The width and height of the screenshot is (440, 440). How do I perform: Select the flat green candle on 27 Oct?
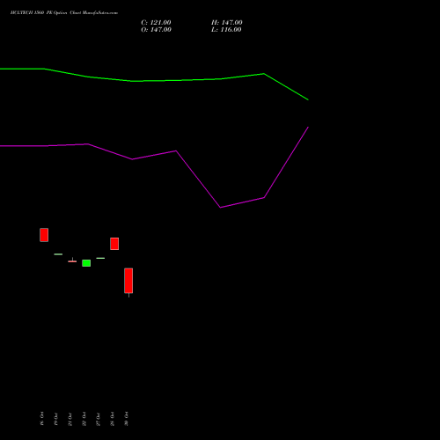click(x=100, y=258)
